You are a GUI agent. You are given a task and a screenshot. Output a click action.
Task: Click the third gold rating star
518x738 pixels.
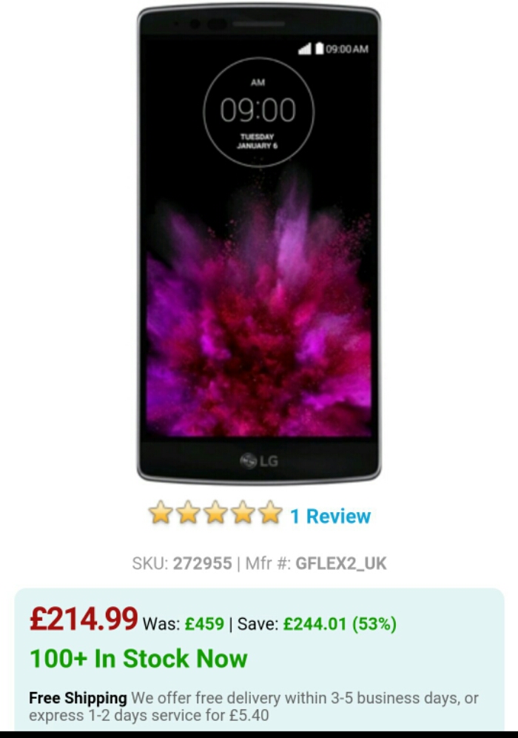point(216,512)
